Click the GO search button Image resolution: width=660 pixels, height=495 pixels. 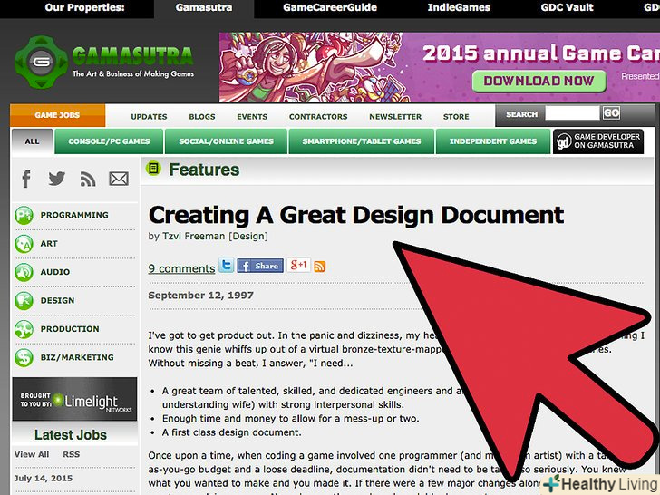611,112
